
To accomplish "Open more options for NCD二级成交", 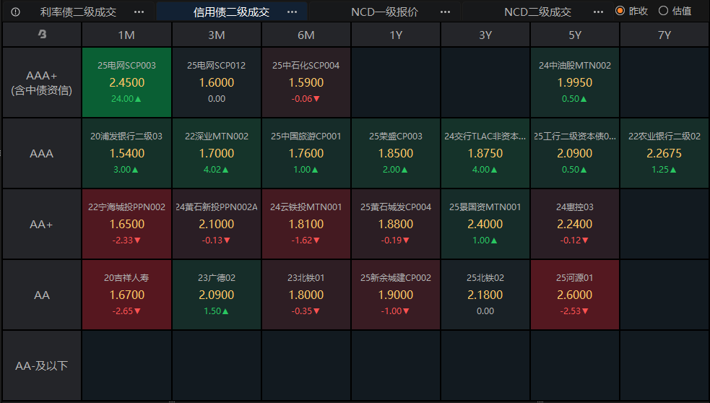I will coord(598,12).
